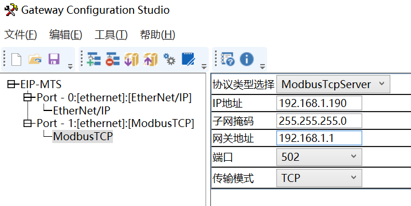The image size is (411, 206).
Task: Click the IP地址 field showing 192.168.1.190
Action: tap(319, 103)
